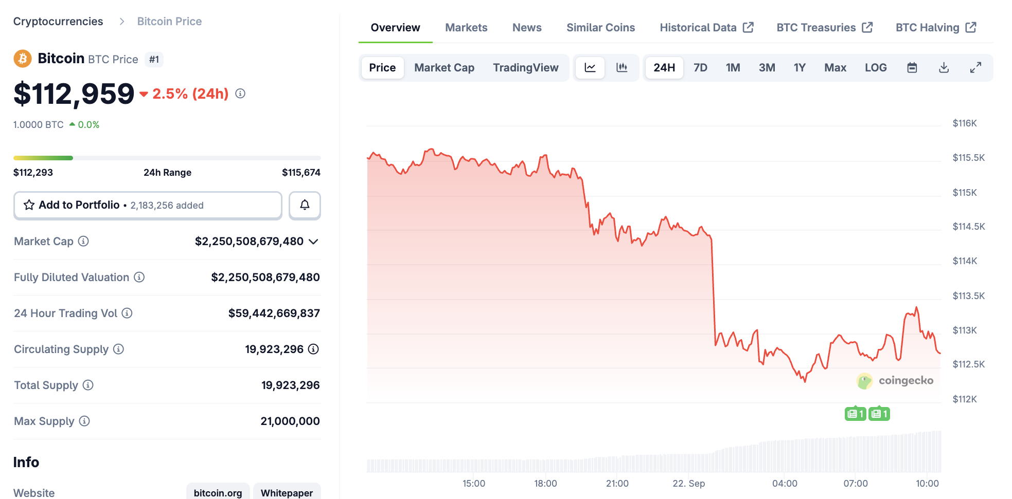Click the 24h Range progress bar
This screenshot has width=1012, height=499.
click(x=167, y=158)
